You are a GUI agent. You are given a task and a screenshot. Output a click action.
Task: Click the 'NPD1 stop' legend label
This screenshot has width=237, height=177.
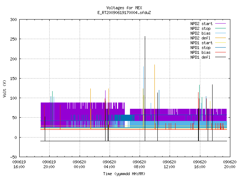pyautogui.click(x=200, y=48)
